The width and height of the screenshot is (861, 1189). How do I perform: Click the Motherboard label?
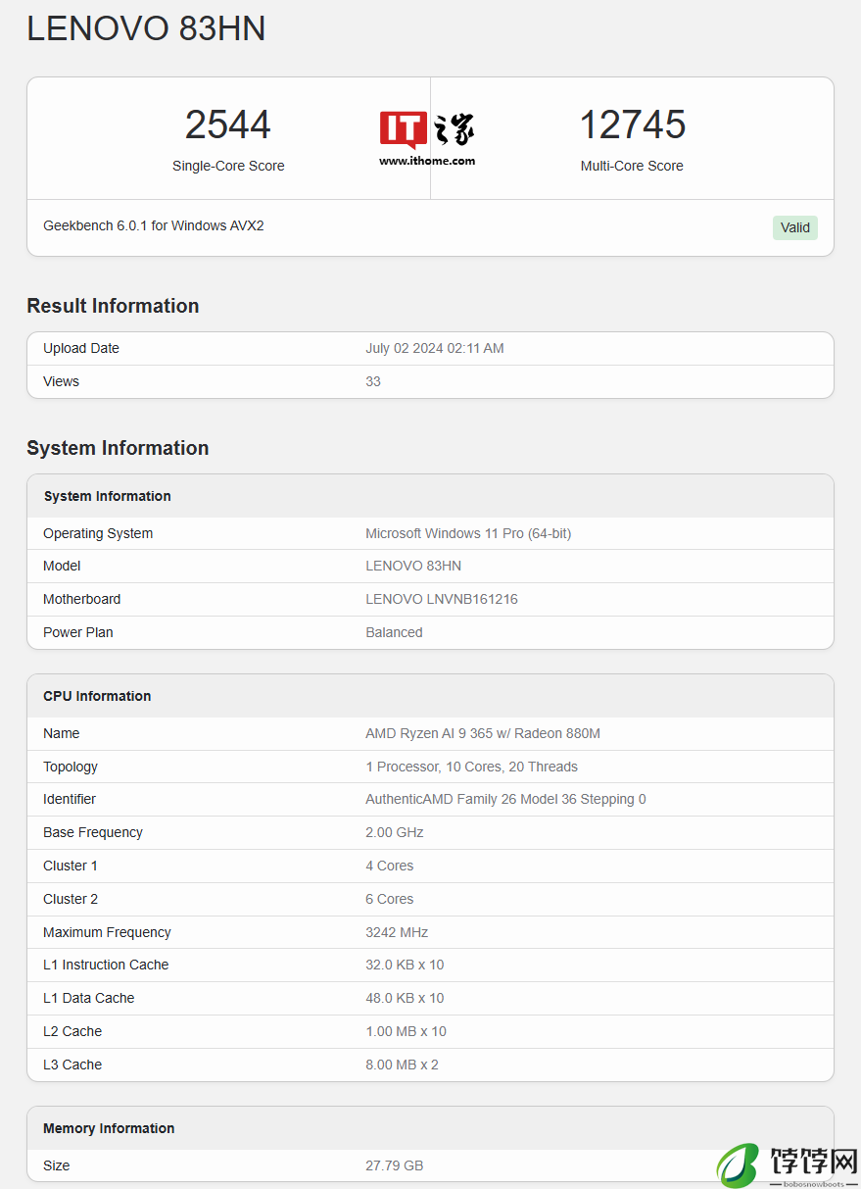(82, 599)
